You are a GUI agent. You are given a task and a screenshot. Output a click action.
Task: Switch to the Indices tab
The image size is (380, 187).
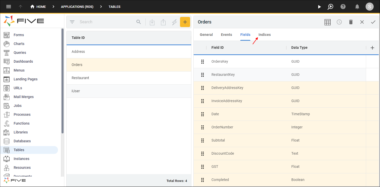click(x=265, y=35)
